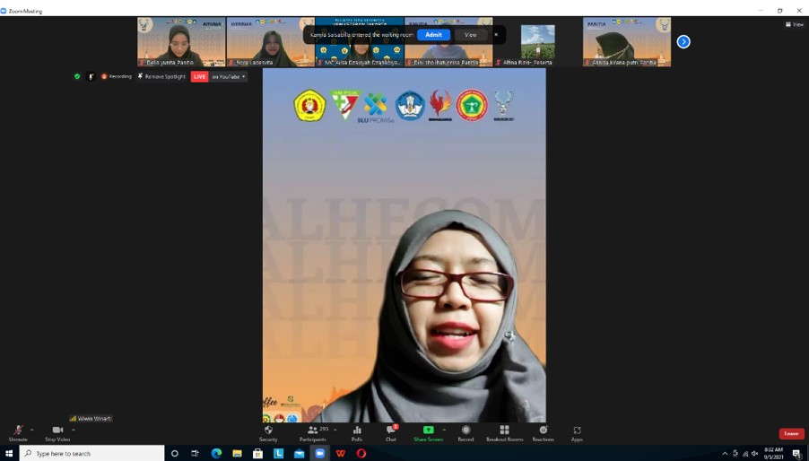
Task: Click the LIVE badge
Action: coord(200,76)
